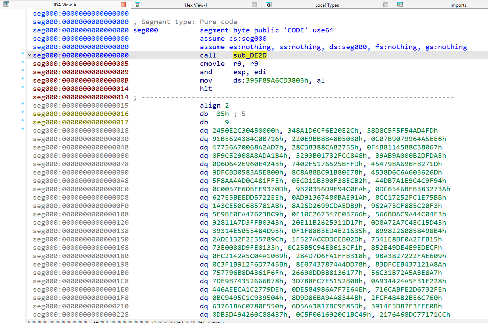Click the value 0DC6546BFB383273Ah
This screenshot has width=488, height=323.
pos(413,189)
